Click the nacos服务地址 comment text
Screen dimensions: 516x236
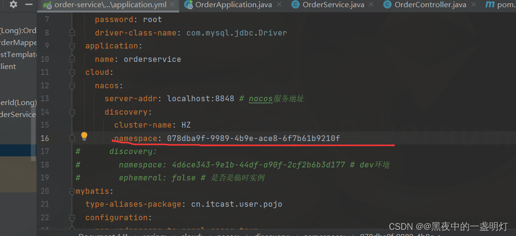point(276,99)
